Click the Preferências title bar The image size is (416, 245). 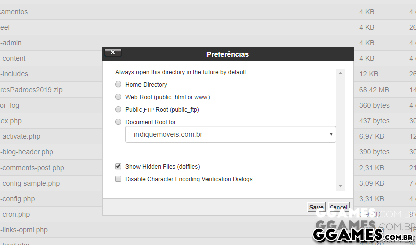(227, 54)
